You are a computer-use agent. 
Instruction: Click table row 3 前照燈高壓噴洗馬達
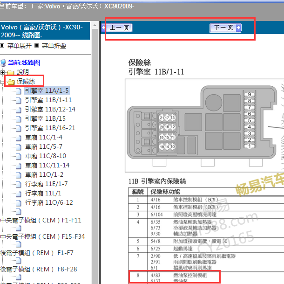206,215
